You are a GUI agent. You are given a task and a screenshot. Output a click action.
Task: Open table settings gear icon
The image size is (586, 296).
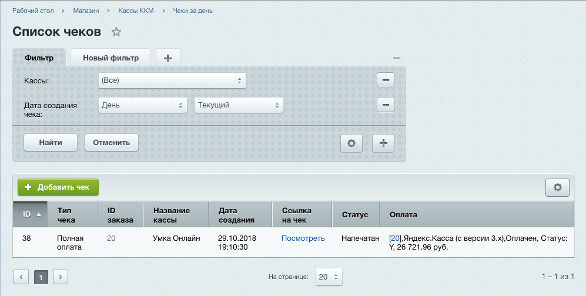click(x=557, y=187)
